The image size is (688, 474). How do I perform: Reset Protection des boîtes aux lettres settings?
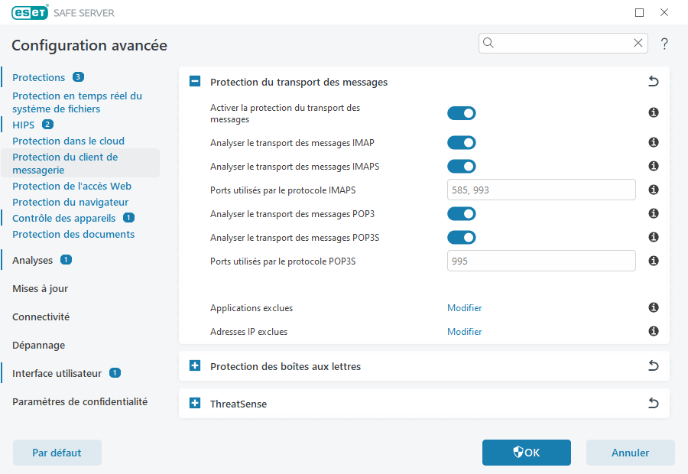coord(654,365)
